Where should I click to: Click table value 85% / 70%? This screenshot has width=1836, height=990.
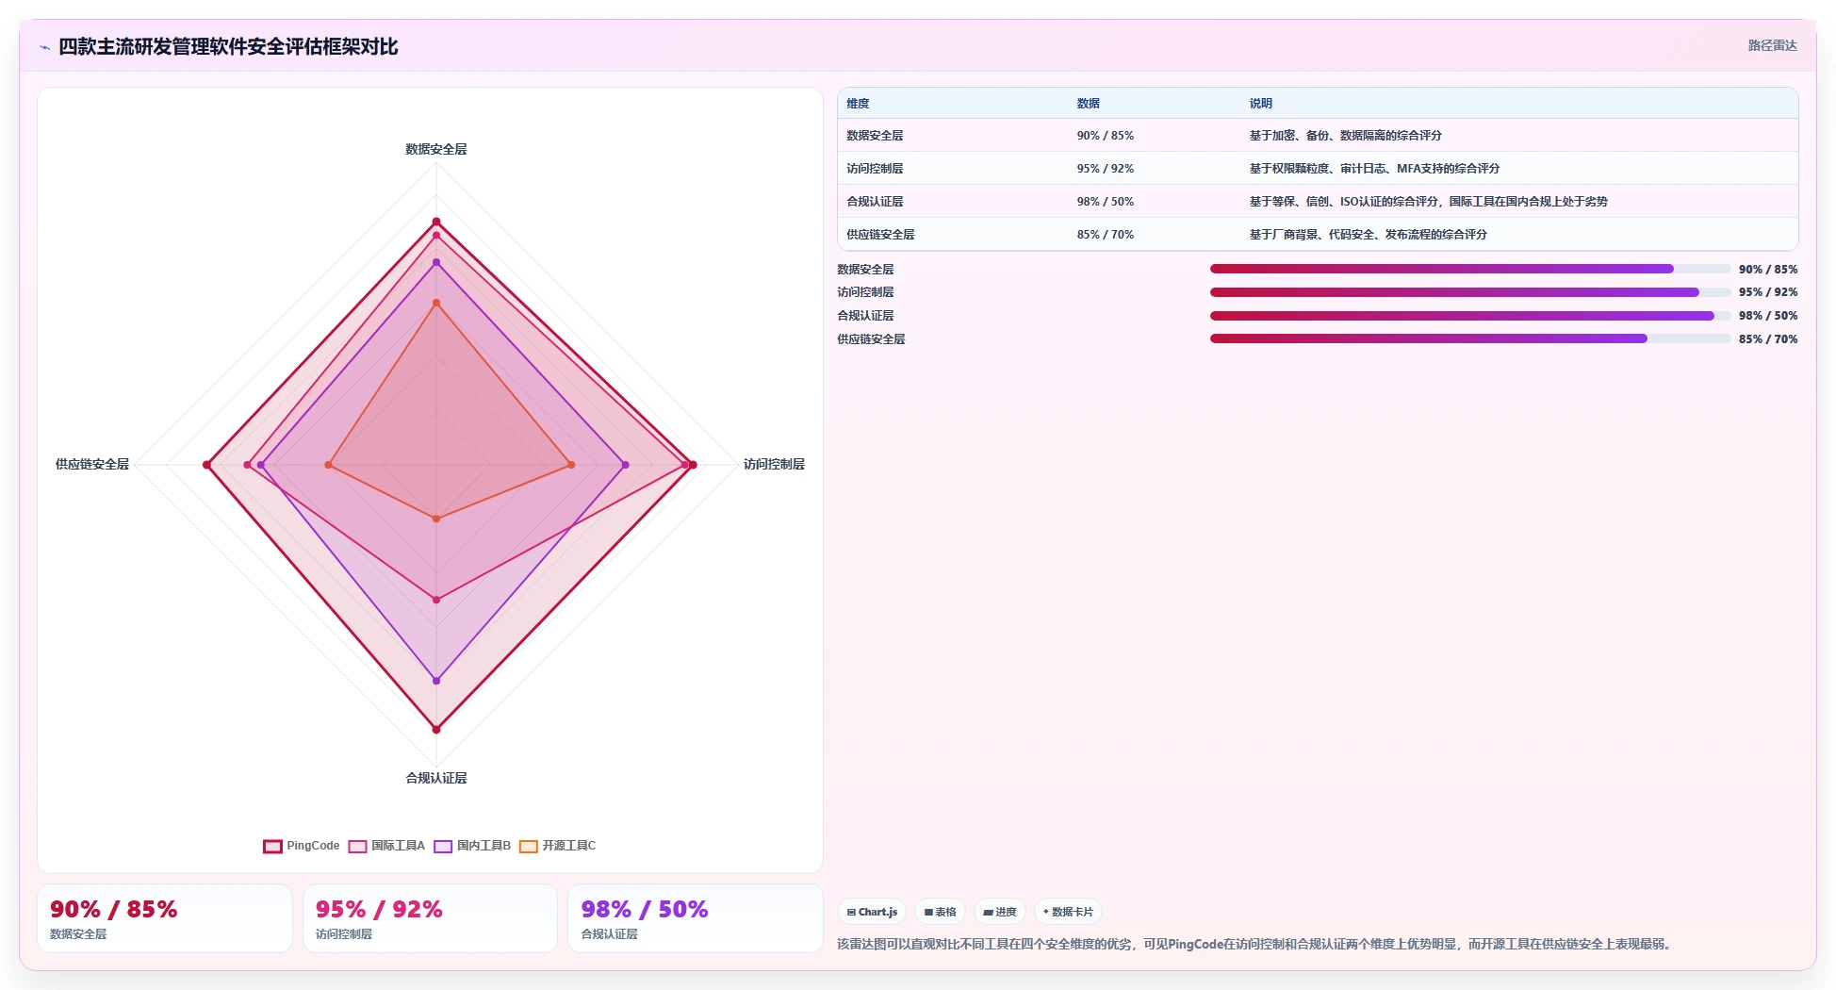coord(1106,235)
